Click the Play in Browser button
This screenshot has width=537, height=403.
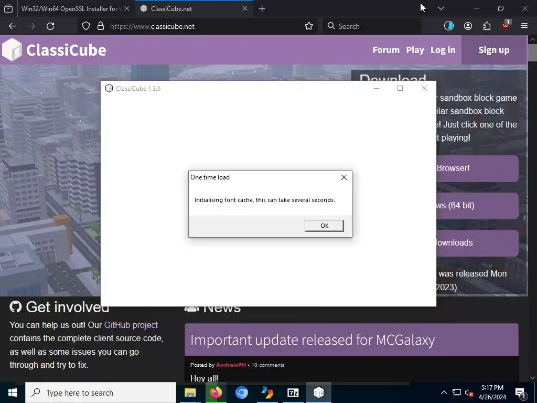click(477, 168)
